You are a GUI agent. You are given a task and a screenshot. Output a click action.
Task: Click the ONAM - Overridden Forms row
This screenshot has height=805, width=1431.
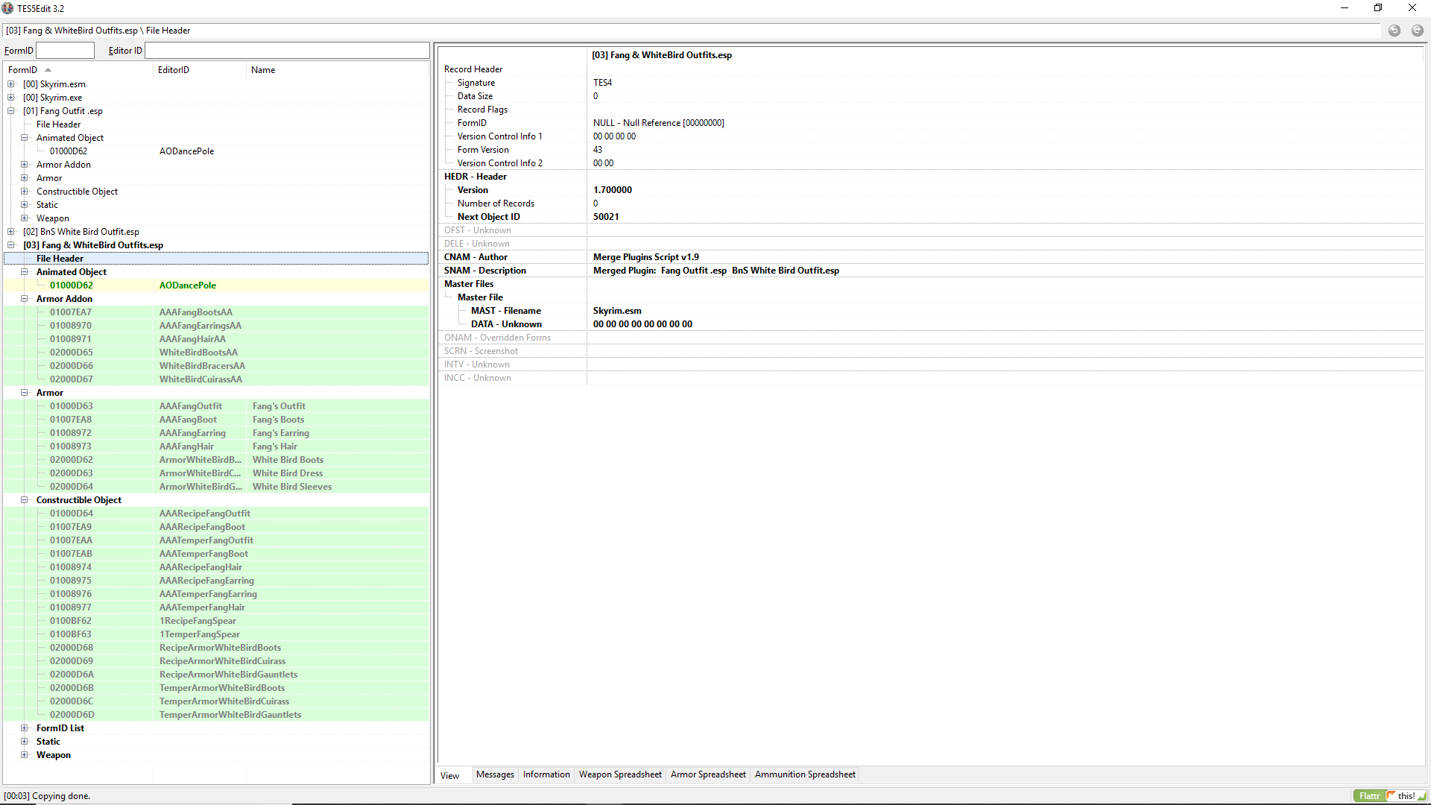coord(932,338)
